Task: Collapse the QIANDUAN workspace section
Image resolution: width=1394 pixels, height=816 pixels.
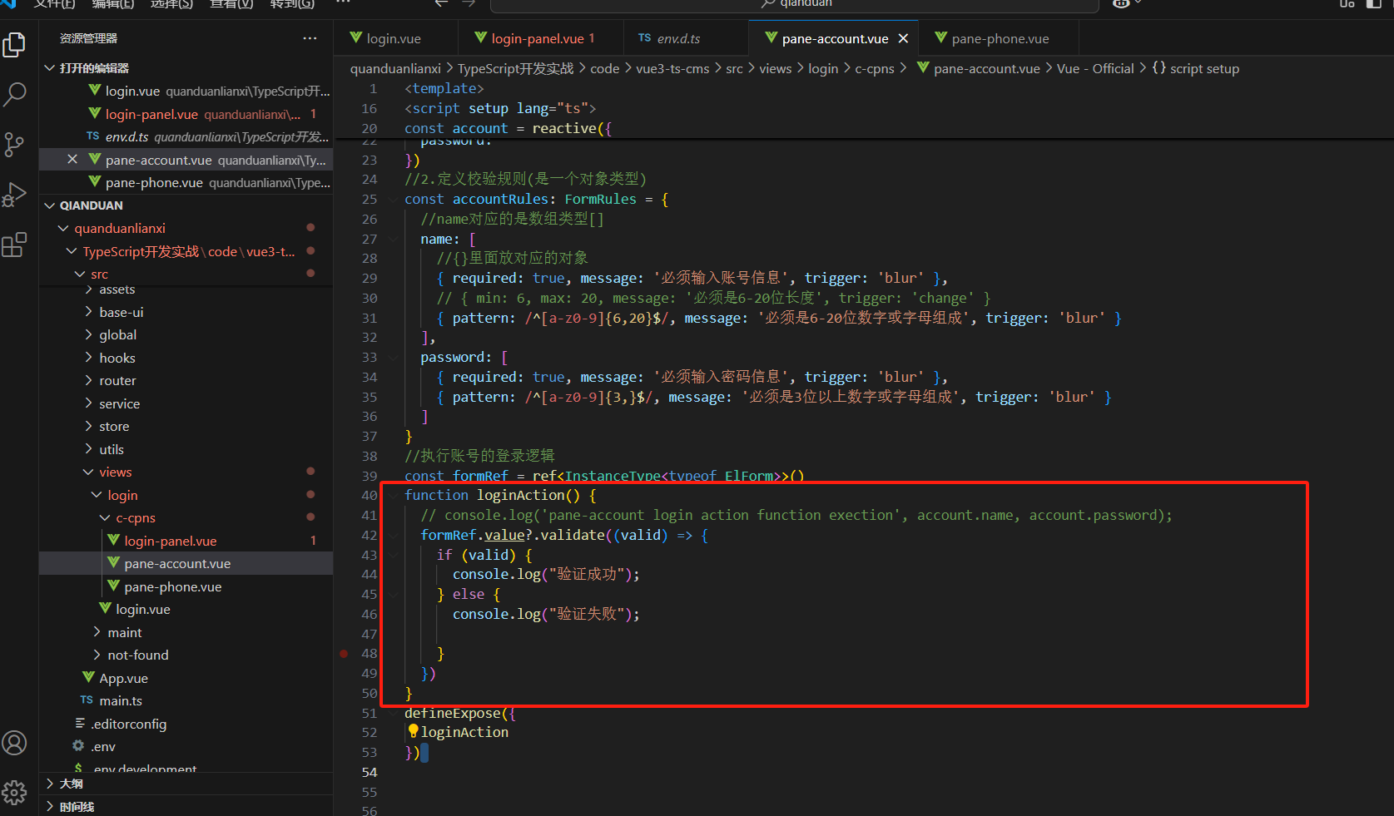Action: (x=186, y=205)
